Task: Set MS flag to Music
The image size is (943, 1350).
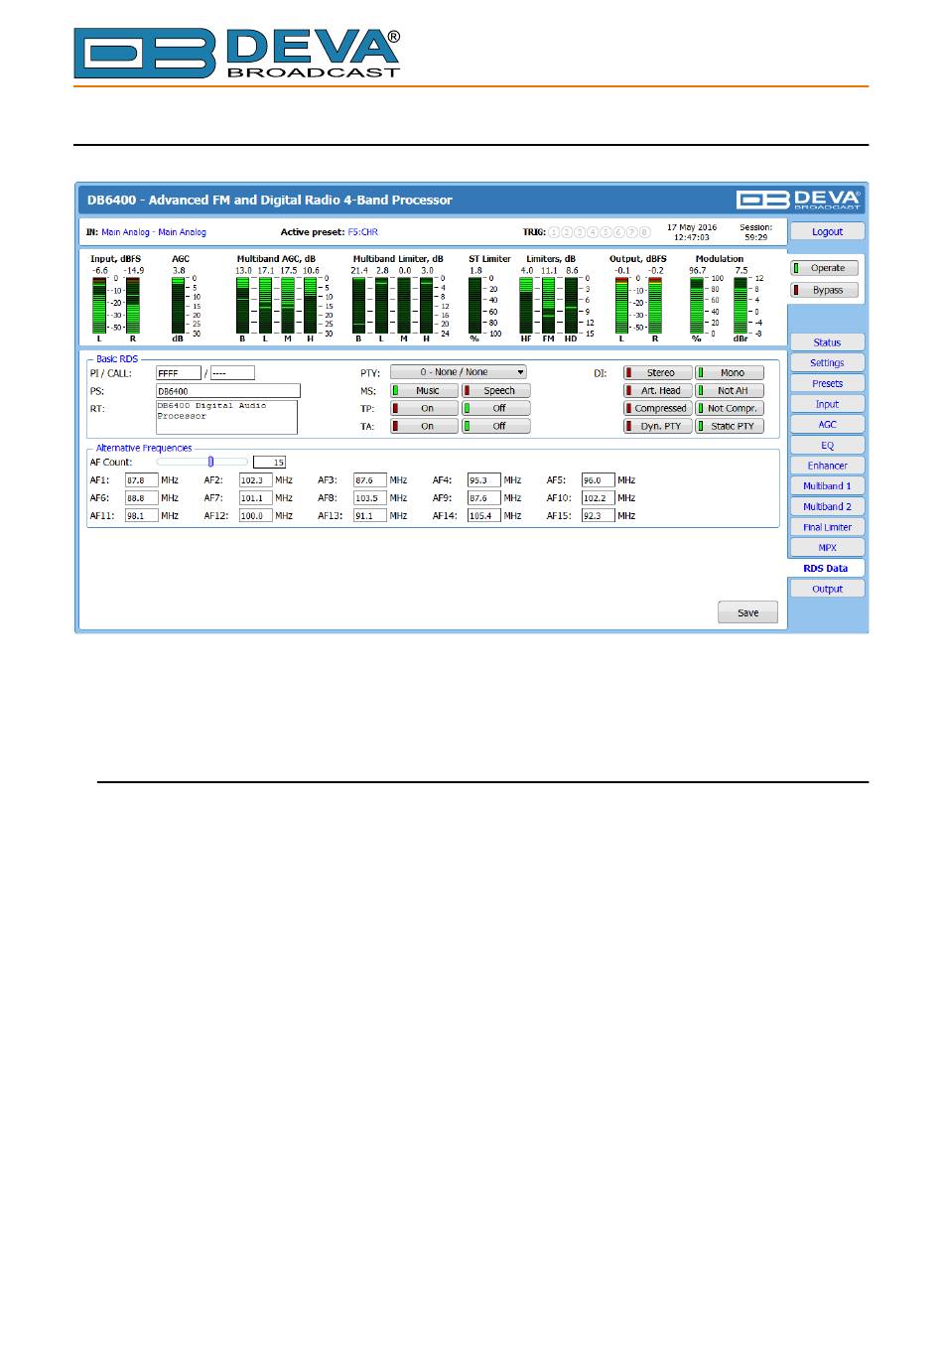Action: (424, 391)
